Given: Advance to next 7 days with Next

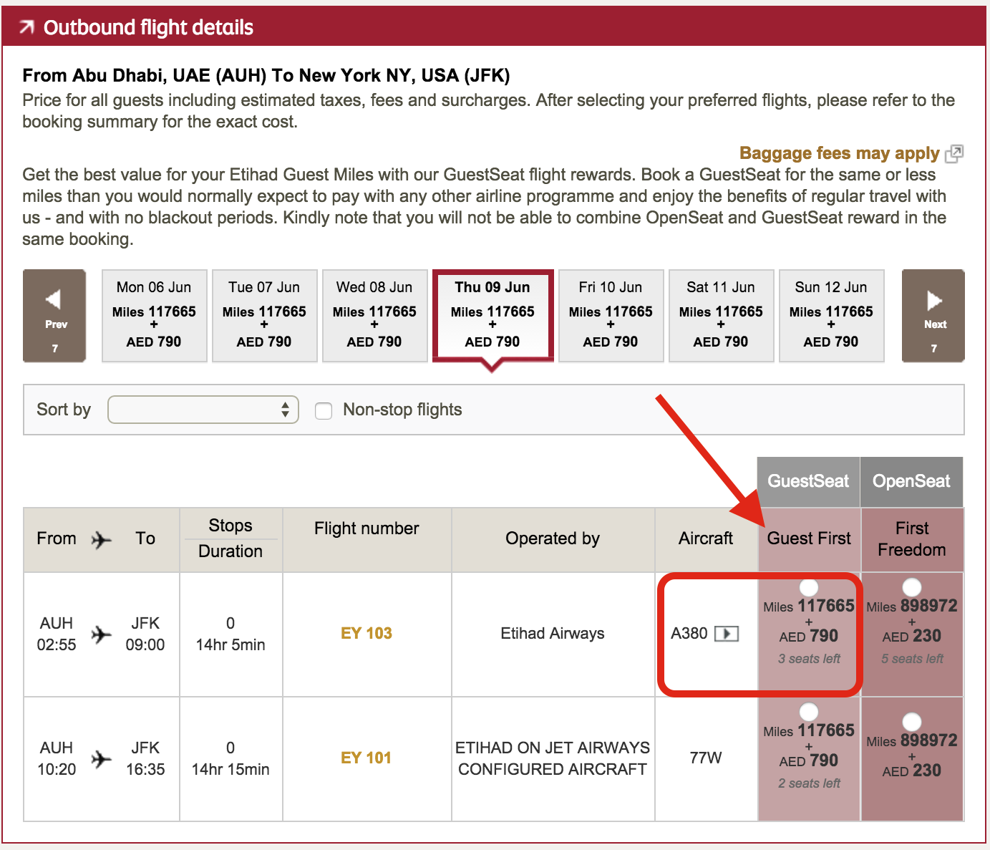Looking at the screenshot, I should tap(933, 316).
